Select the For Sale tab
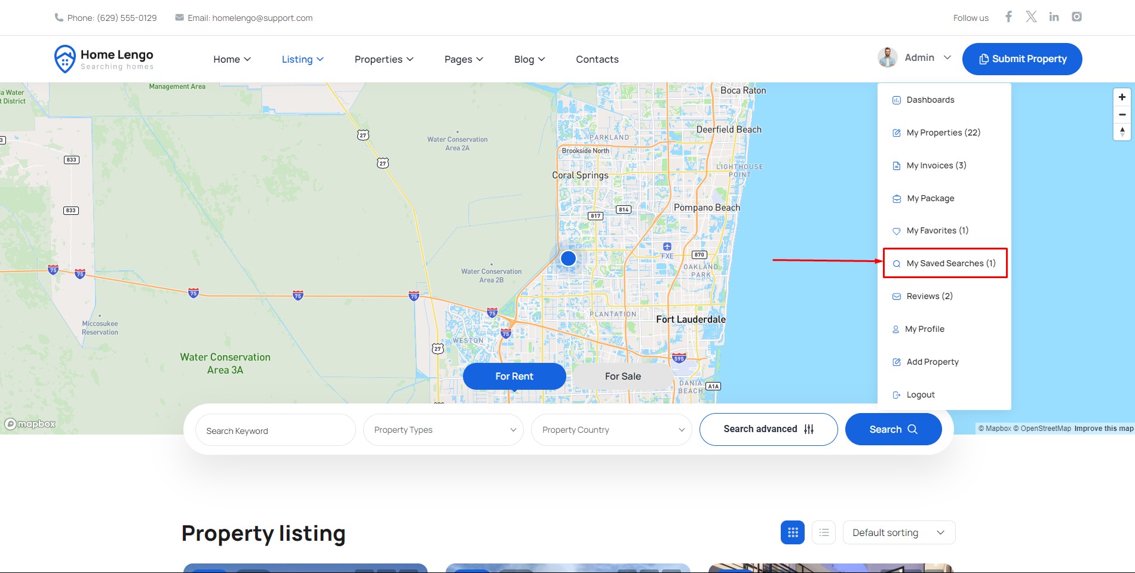The height and width of the screenshot is (573, 1135). (622, 376)
